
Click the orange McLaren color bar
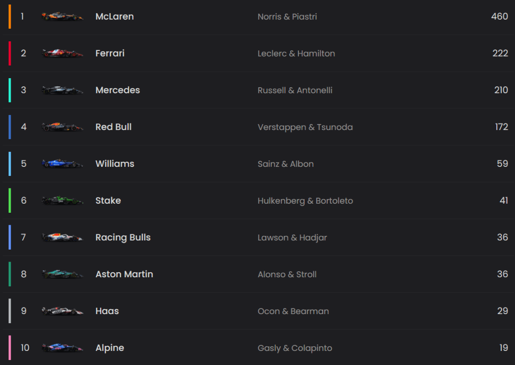pos(10,17)
